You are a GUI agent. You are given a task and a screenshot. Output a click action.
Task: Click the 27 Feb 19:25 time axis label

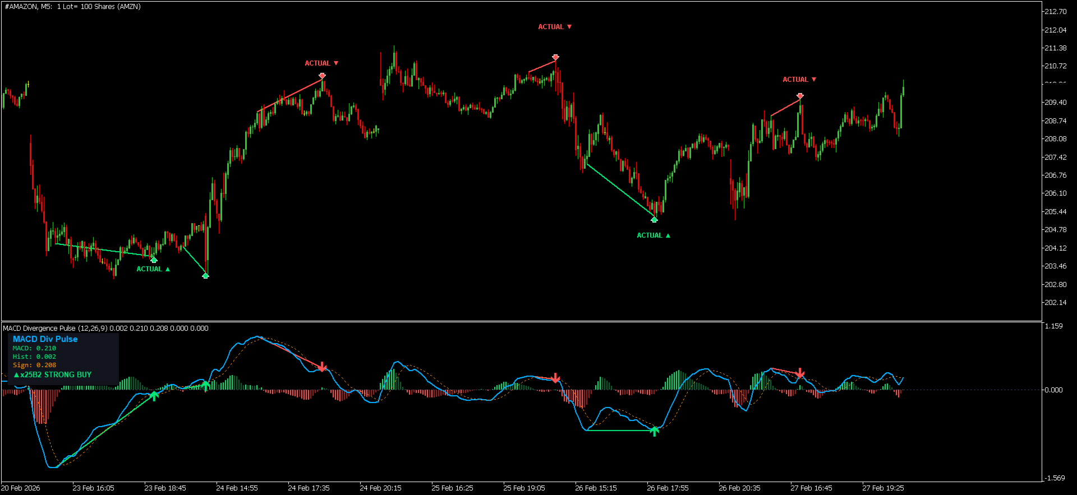point(883,488)
